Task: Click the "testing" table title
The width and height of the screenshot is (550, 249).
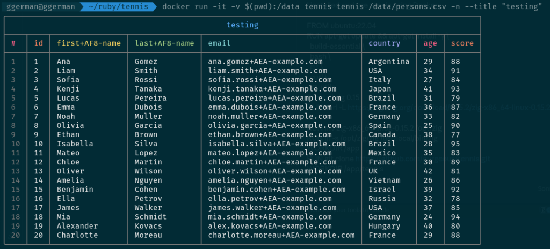Action: click(x=242, y=25)
